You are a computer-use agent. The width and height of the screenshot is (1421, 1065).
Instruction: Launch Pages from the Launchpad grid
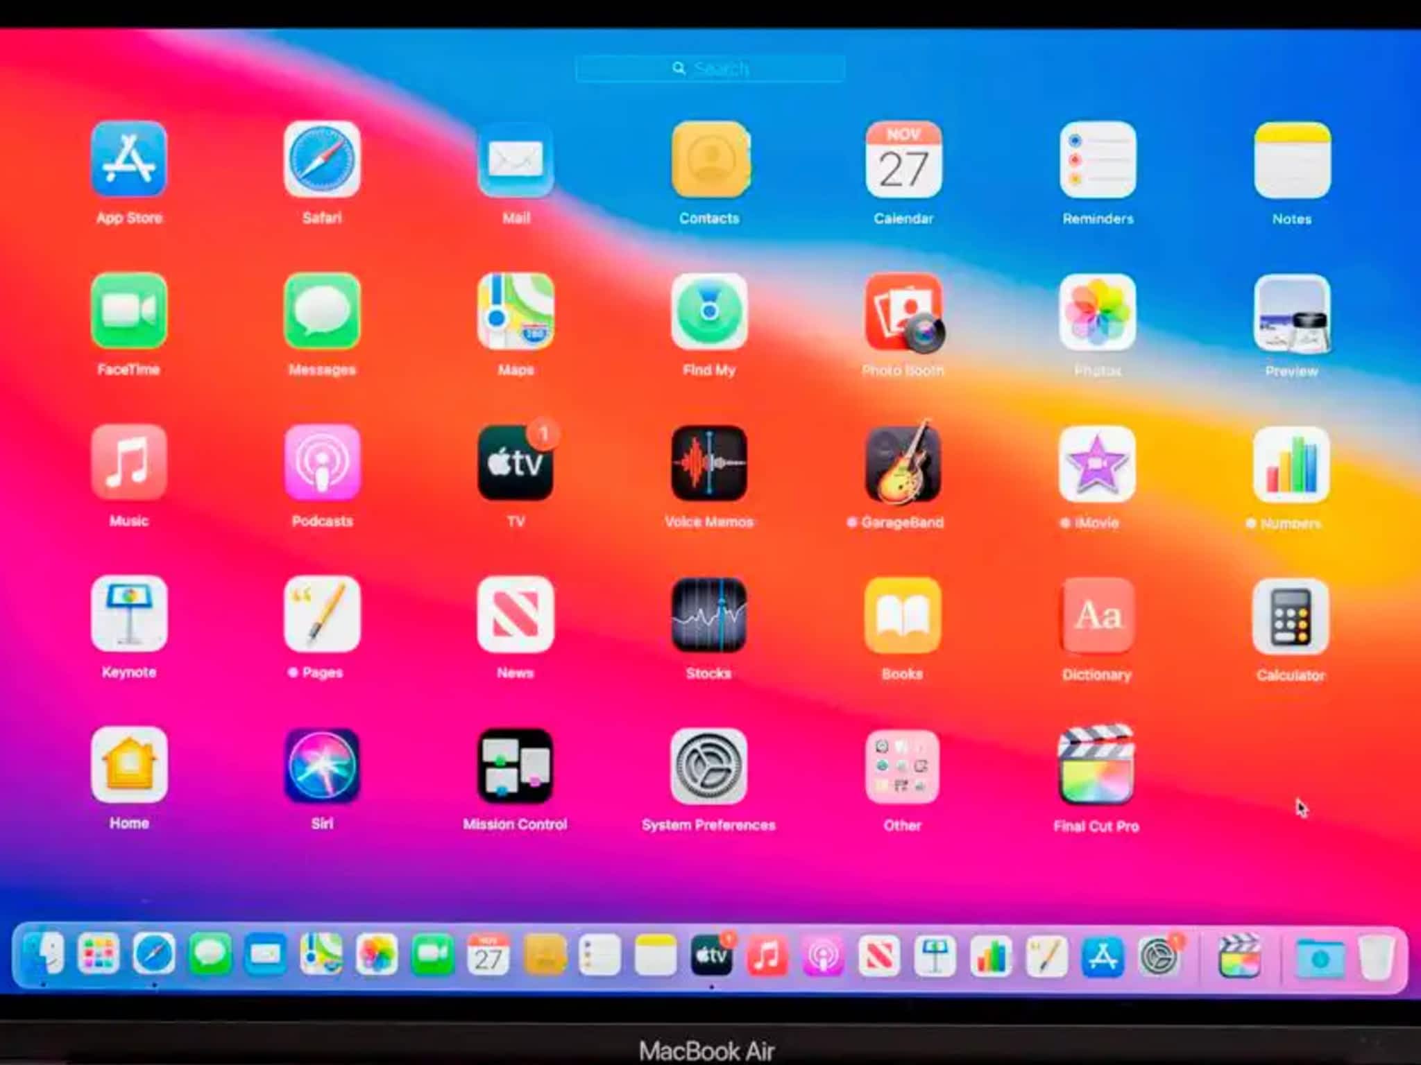pos(322,614)
